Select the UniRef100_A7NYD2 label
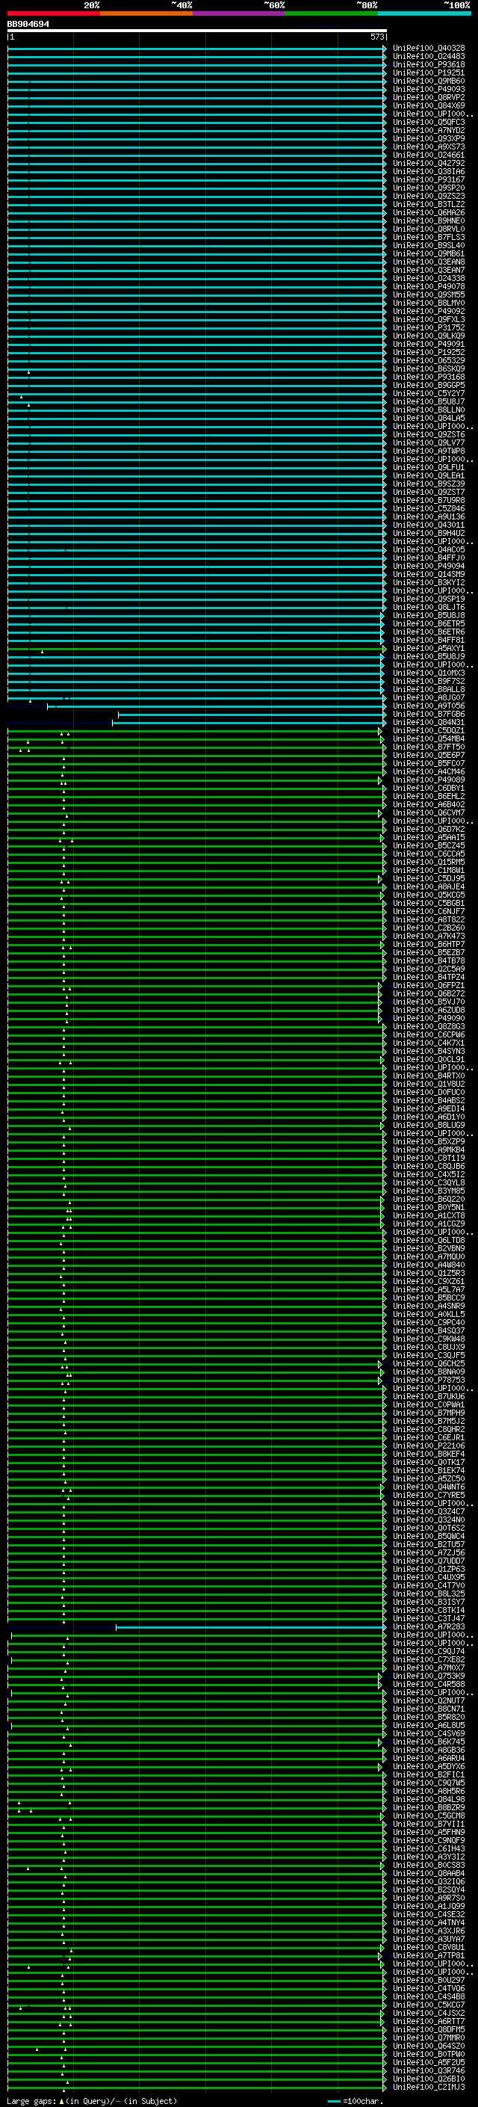The width and height of the screenshot is (478, 2107). tap(428, 130)
